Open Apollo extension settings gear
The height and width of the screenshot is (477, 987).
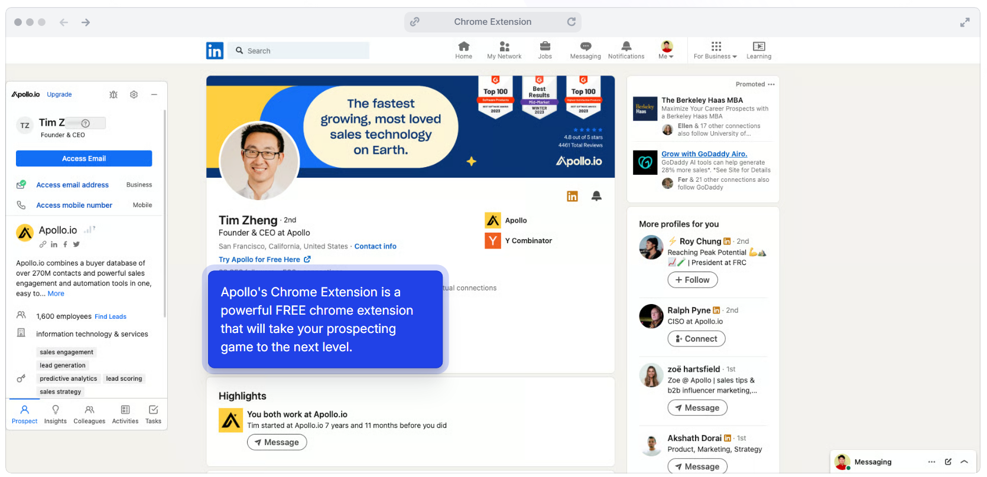coord(134,94)
